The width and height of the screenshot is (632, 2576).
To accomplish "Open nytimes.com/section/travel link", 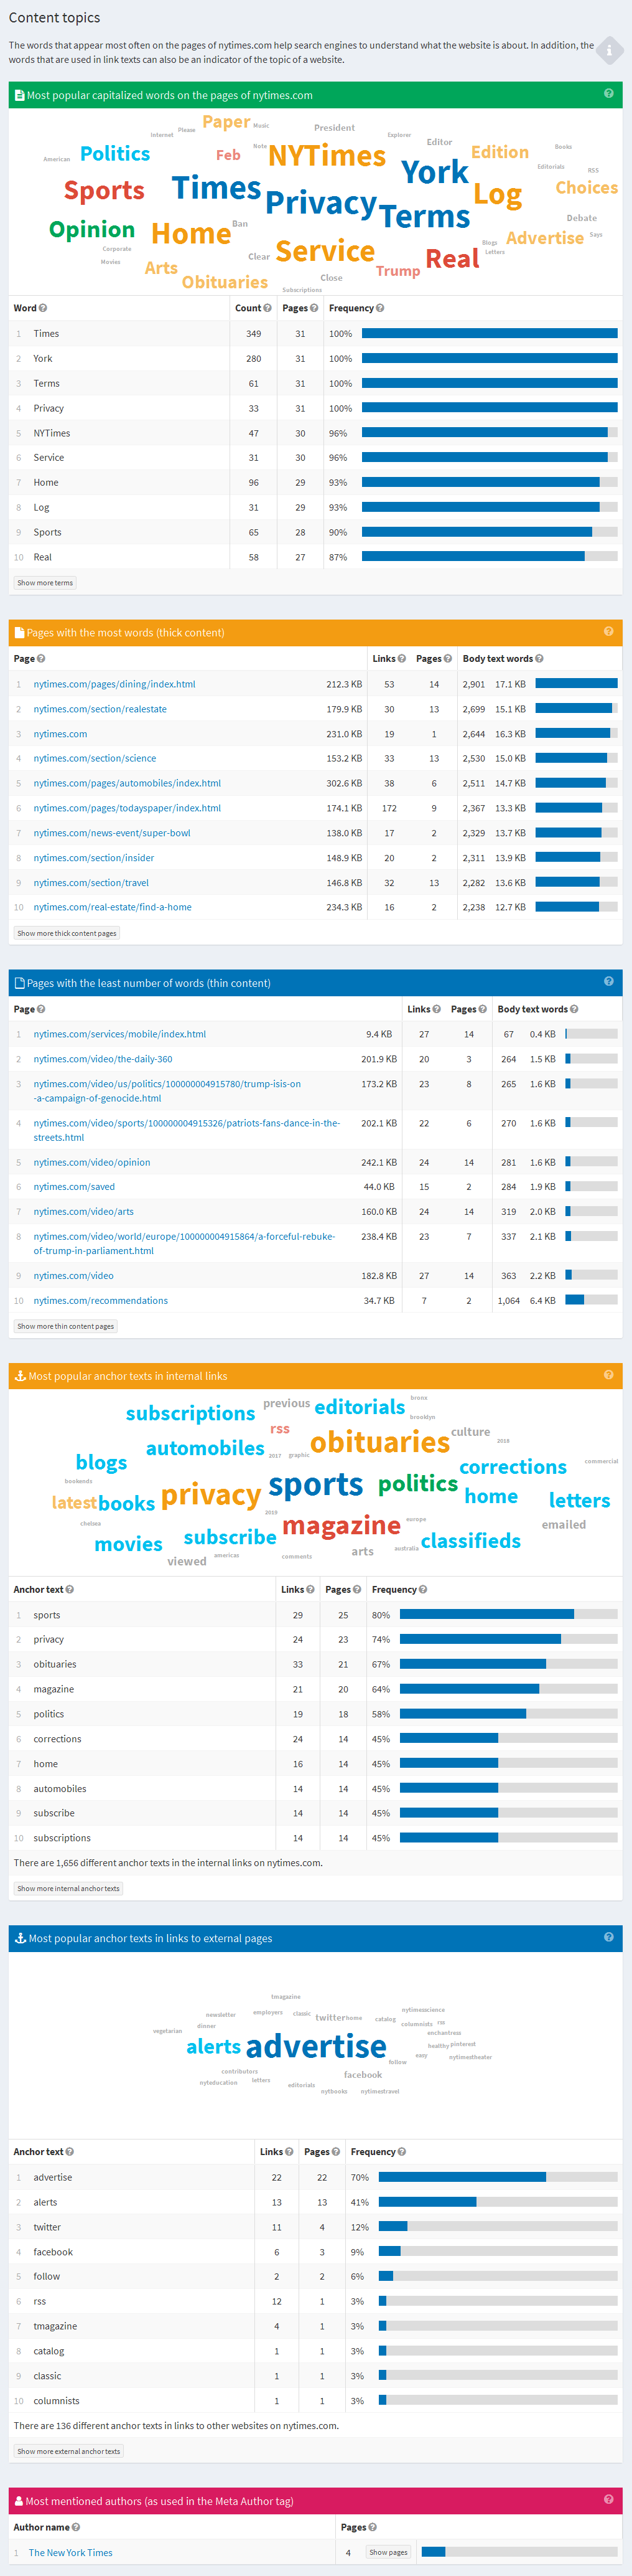I will click(91, 882).
